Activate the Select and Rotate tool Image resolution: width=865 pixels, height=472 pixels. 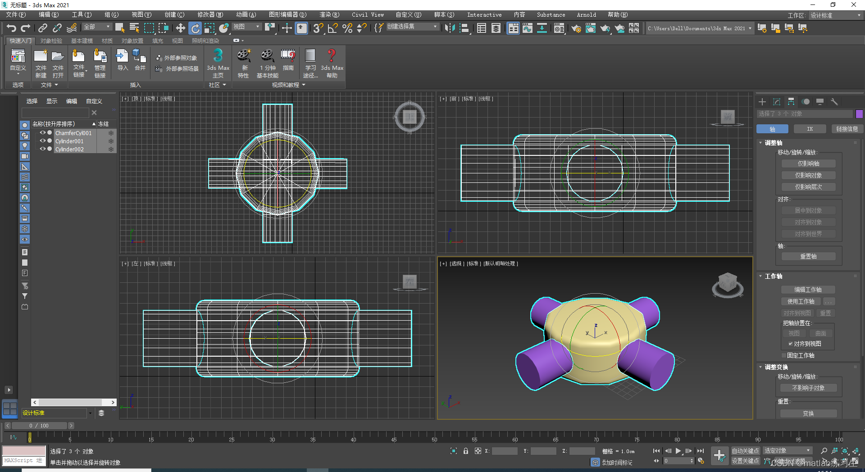[x=195, y=28]
